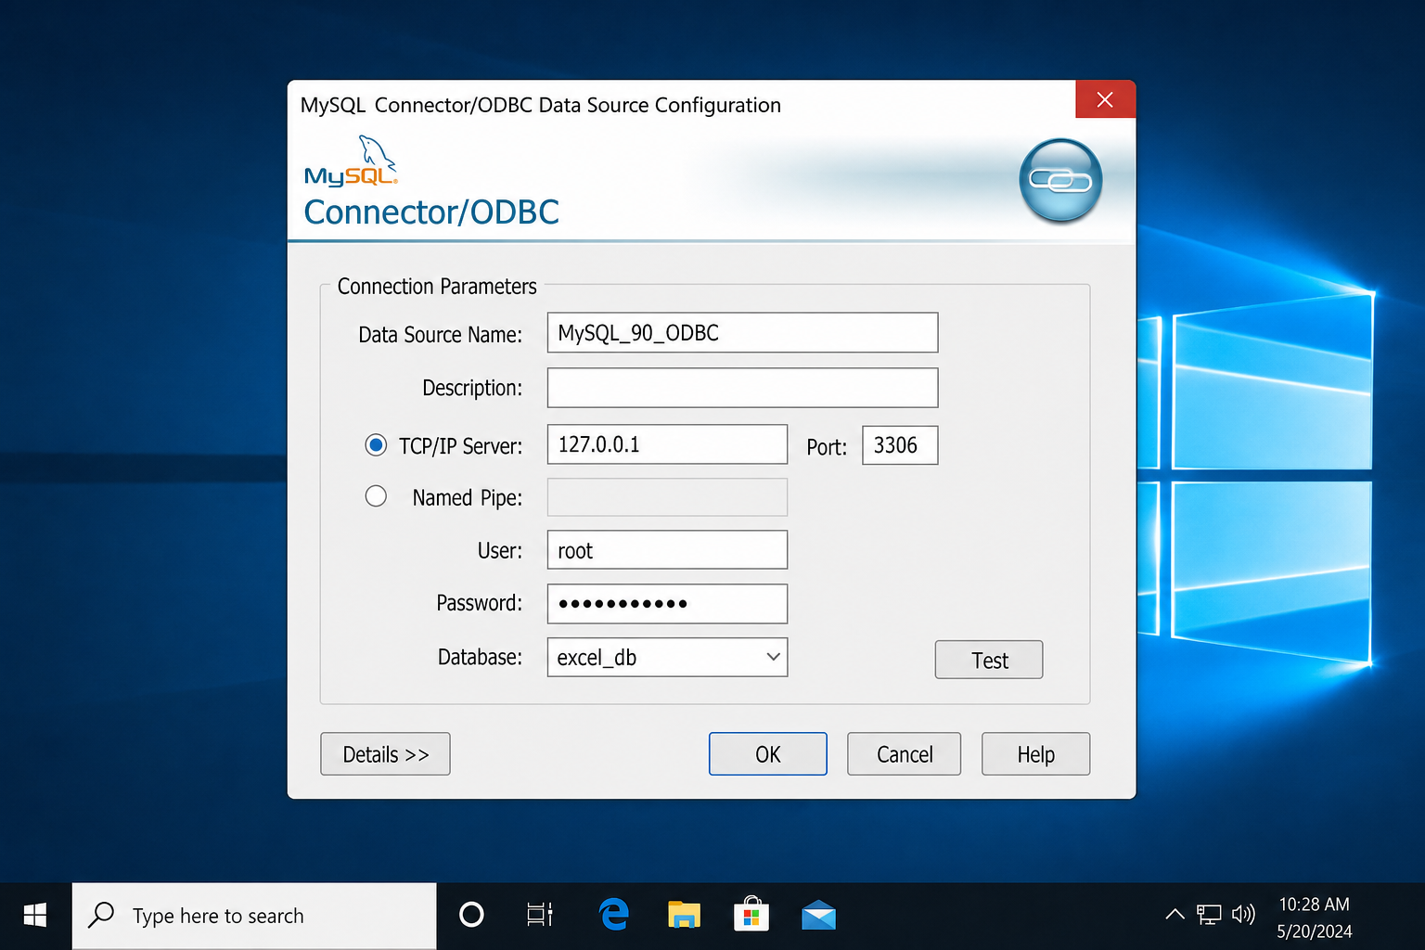Open Microsoft Store from taskbar
The height and width of the screenshot is (950, 1425).
click(x=751, y=915)
